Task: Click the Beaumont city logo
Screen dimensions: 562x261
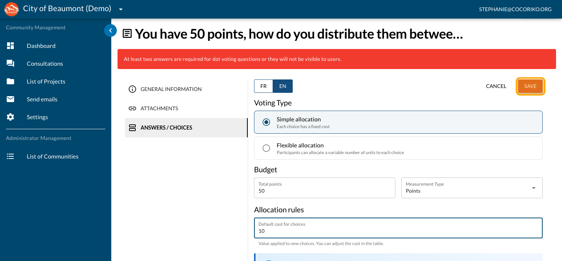Action: coord(11,9)
